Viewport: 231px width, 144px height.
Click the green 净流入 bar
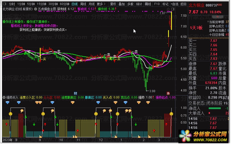[x=215, y=108]
